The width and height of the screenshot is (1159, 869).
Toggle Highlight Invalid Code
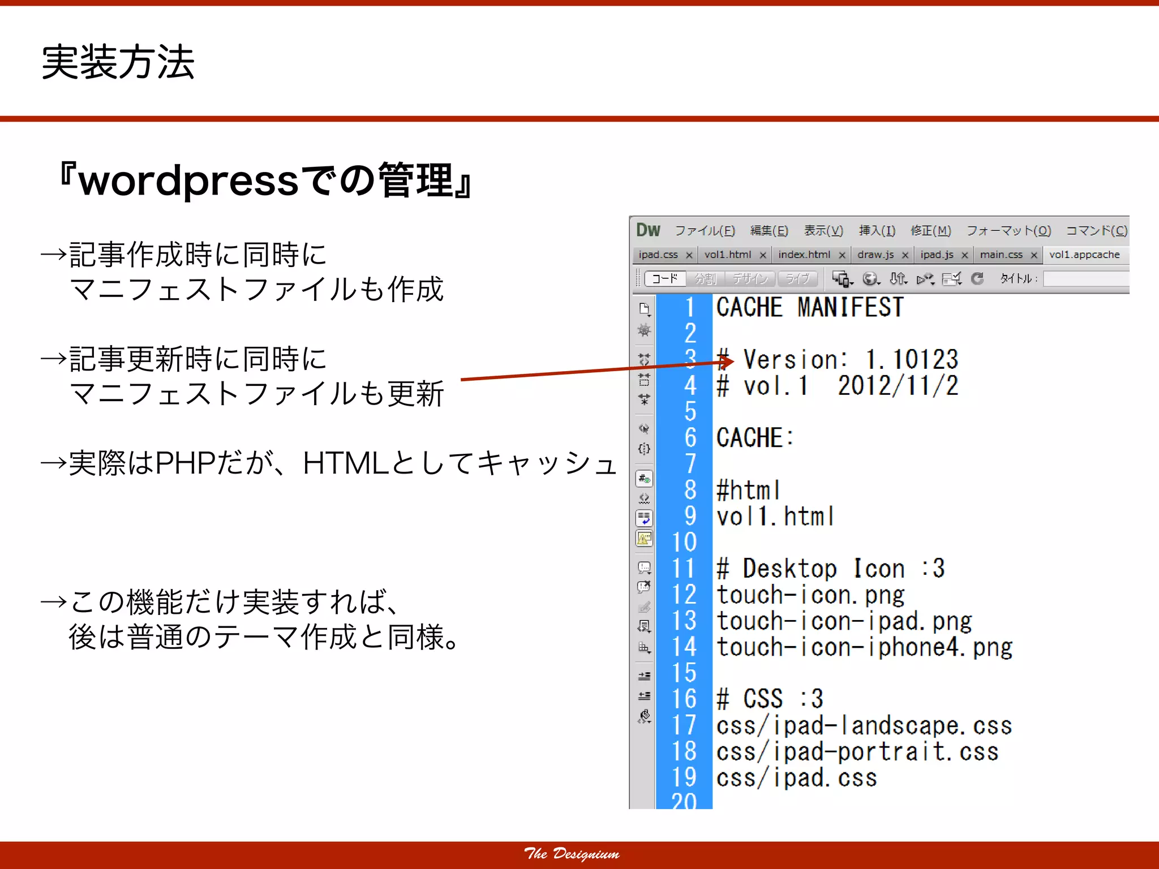[x=644, y=498]
